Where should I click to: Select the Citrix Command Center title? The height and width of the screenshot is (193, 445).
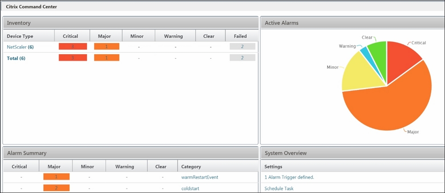[32, 7]
